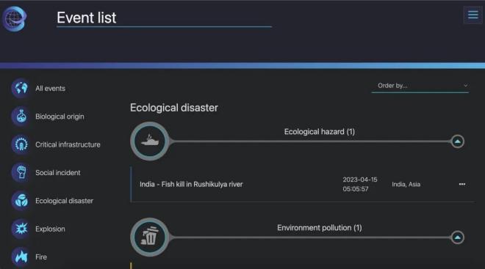
Task: Open India - Fish kill in Rushikulya river event
Action: 191,184
